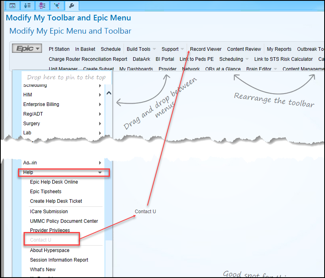Open the connected nodes graph tab
Screen dimensions: 325x278
click(x=57, y=6)
